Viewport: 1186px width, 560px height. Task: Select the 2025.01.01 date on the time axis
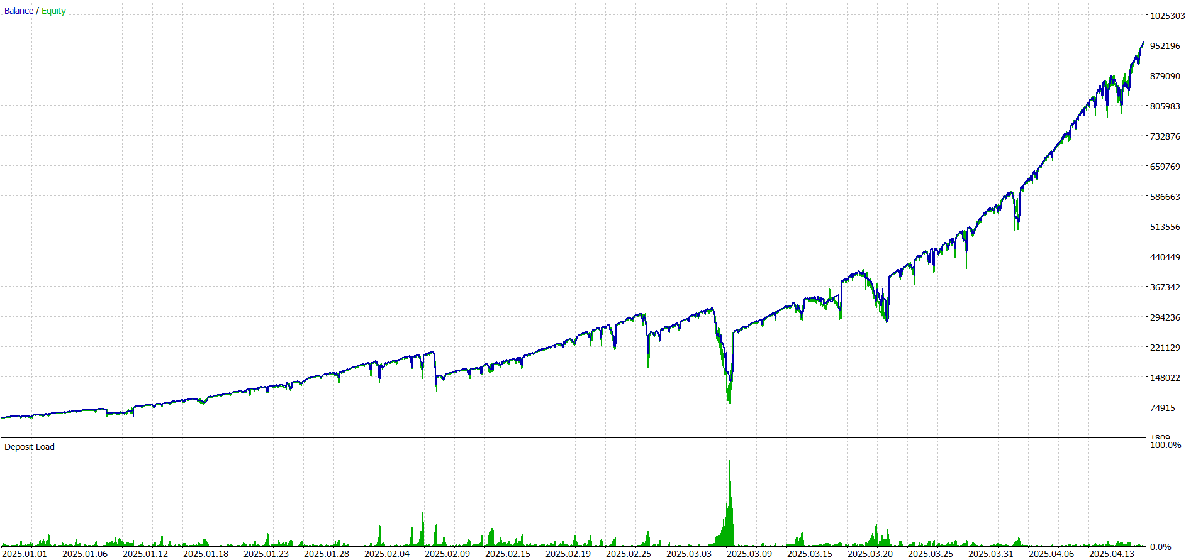[x=25, y=554]
